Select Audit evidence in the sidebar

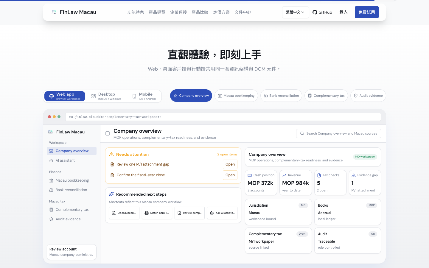click(x=71, y=219)
